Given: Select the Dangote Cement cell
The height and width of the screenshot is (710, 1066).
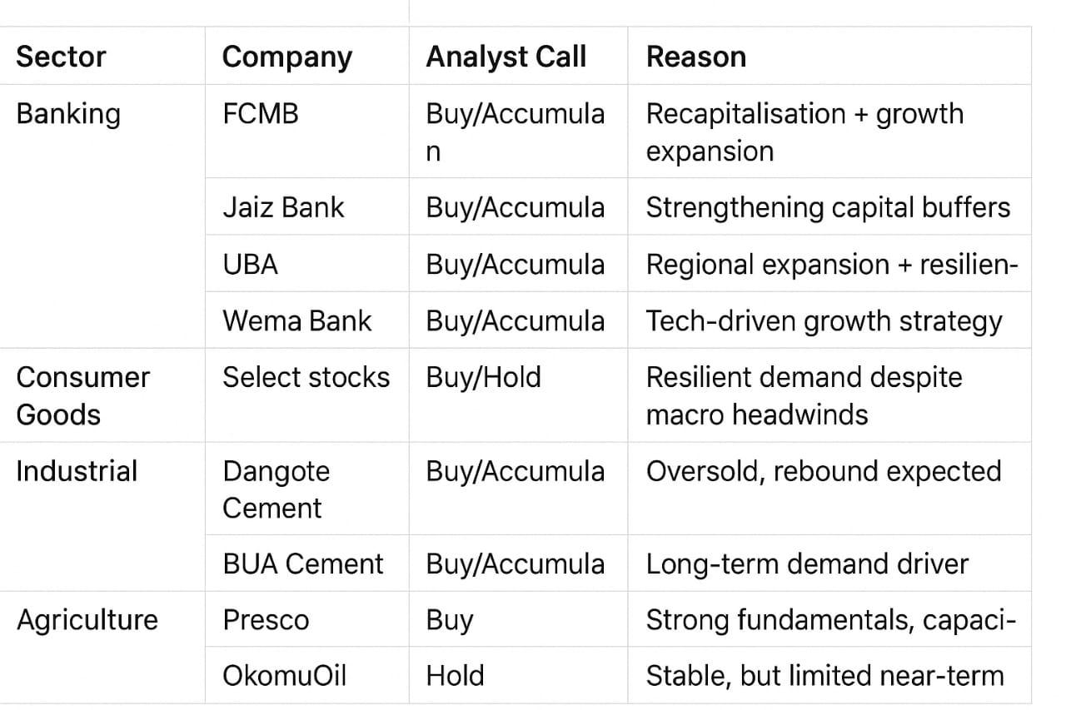Looking at the screenshot, I should pyautogui.click(x=276, y=489).
